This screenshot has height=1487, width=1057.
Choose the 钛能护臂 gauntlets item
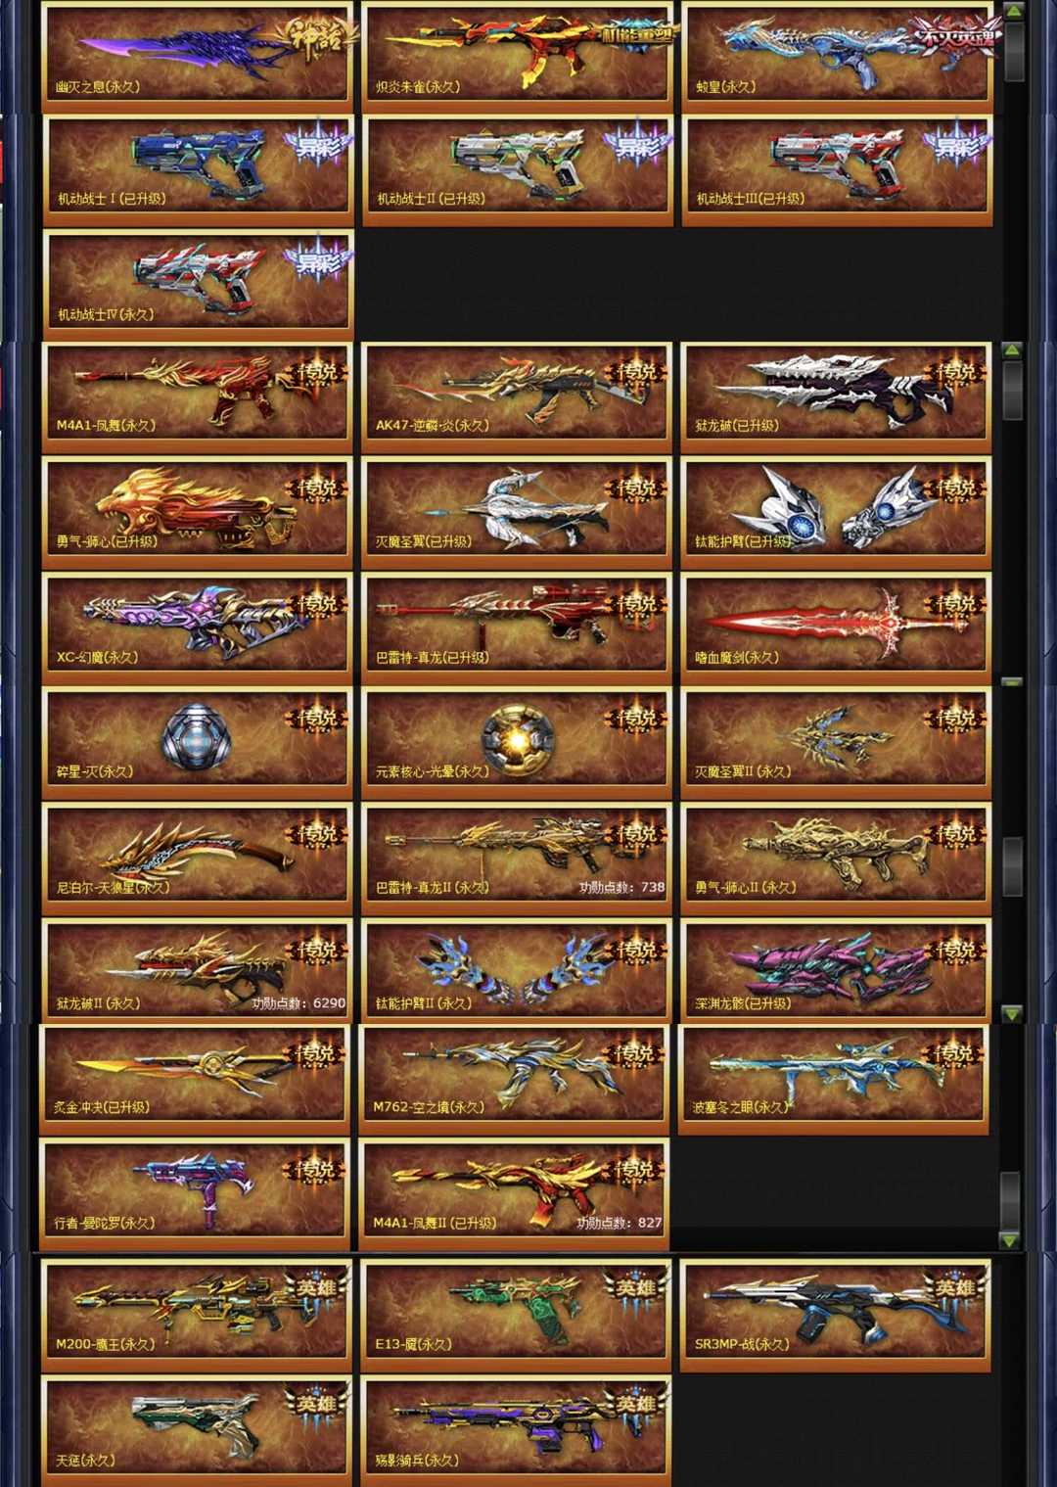(x=837, y=513)
